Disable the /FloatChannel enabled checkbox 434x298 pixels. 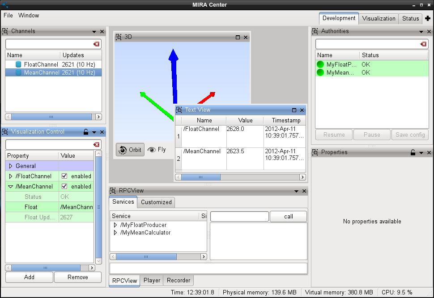pyautogui.click(x=63, y=176)
